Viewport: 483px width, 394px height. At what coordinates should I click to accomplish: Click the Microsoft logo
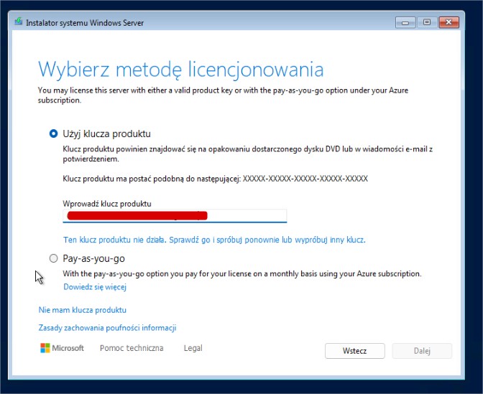point(62,348)
